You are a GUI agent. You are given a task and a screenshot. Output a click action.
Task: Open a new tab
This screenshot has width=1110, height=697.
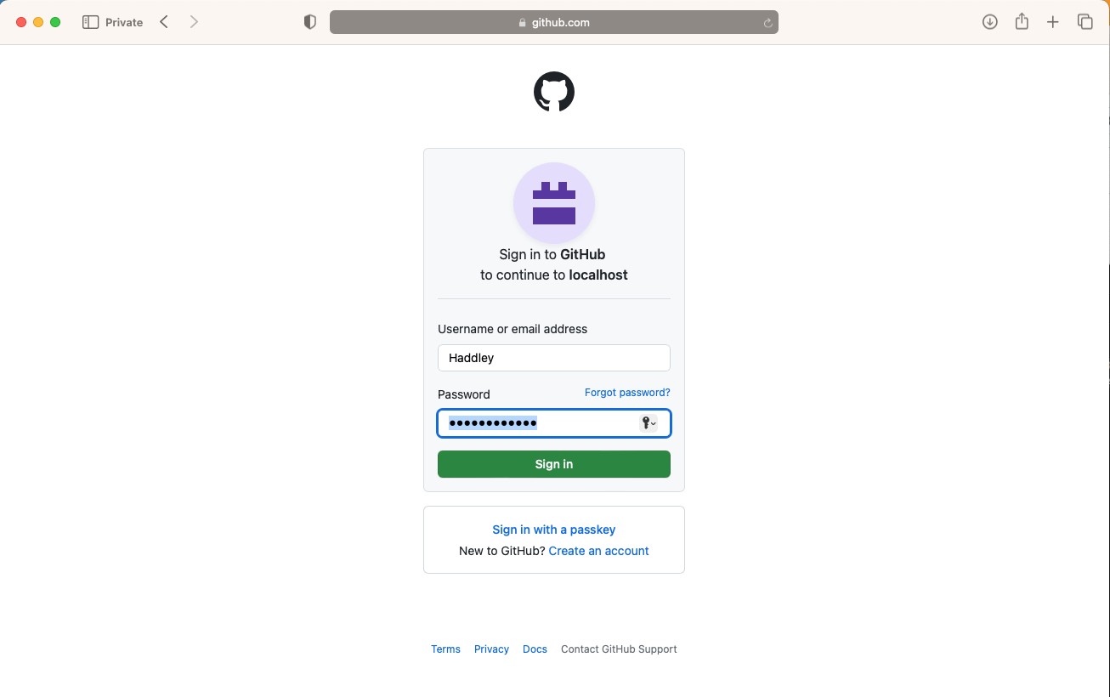point(1053,22)
